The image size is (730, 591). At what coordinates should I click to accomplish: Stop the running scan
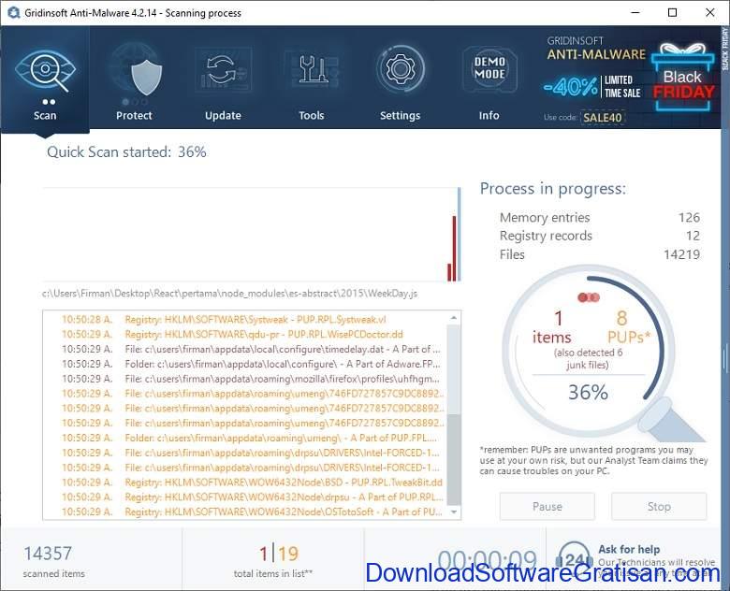pyautogui.click(x=659, y=506)
